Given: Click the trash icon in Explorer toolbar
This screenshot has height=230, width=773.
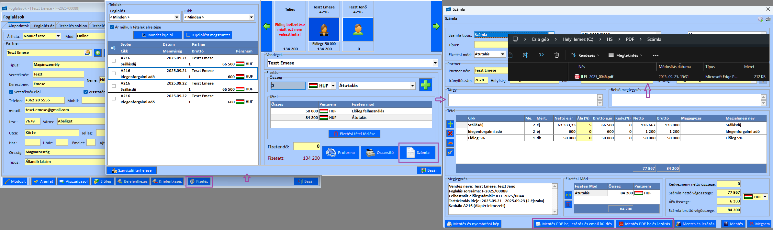Looking at the screenshot, I should [x=556, y=55].
